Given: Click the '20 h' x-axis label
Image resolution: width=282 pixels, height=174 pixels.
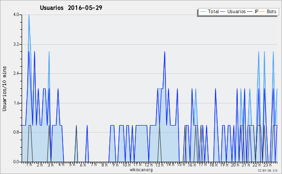Looking at the screenshot, I should click(x=235, y=165).
